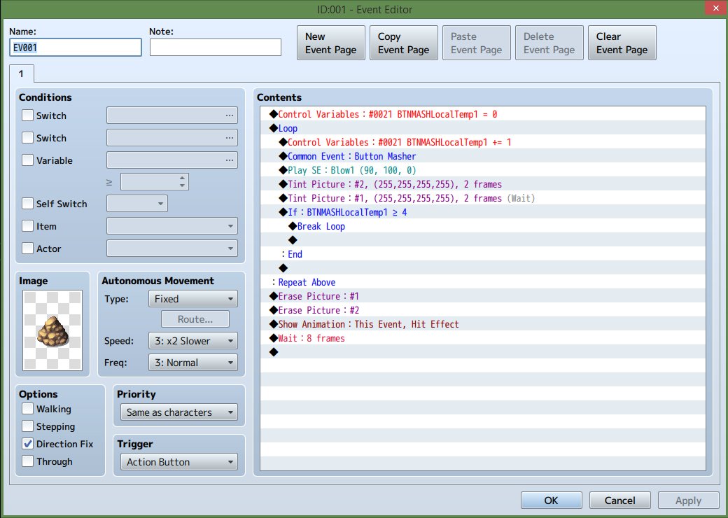
Task: Select the ': End' line
Action: click(483, 254)
